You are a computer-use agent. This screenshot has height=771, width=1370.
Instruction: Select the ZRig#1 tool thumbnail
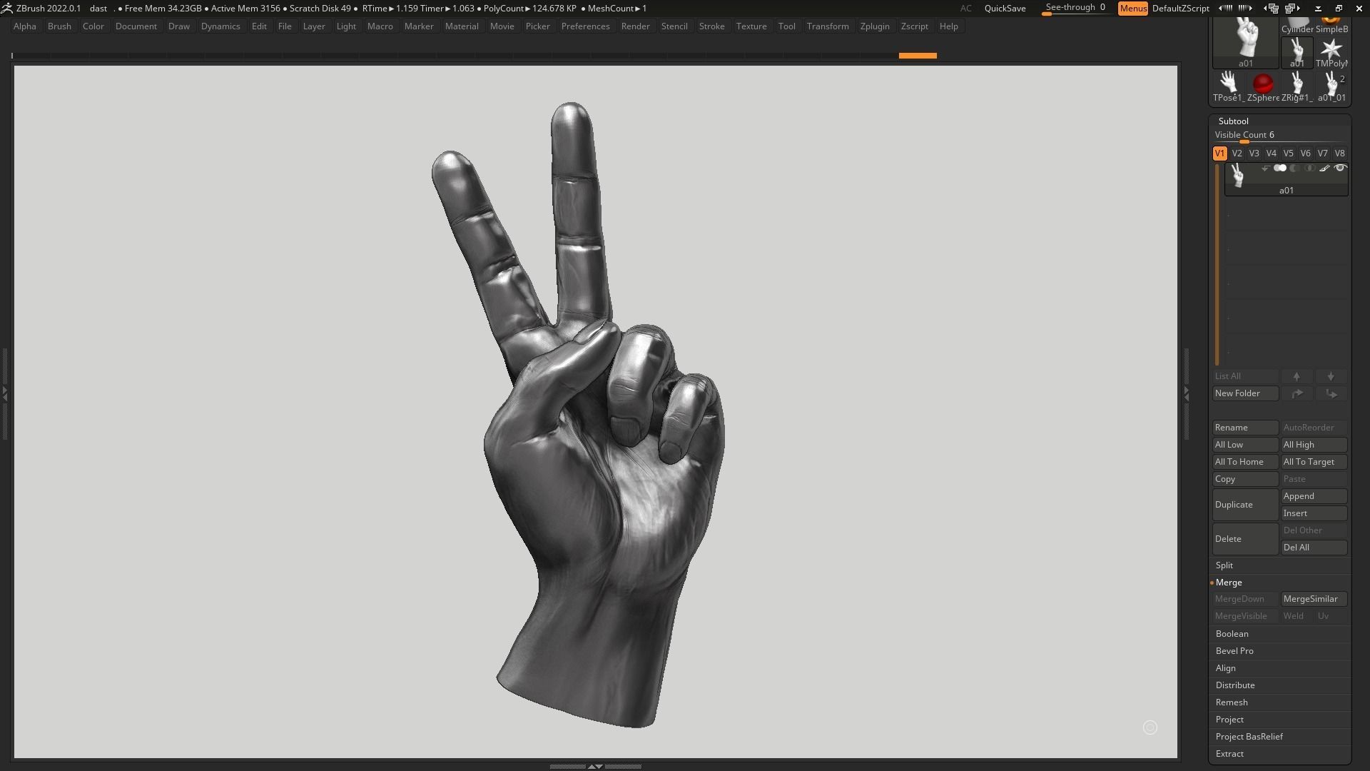[1297, 86]
